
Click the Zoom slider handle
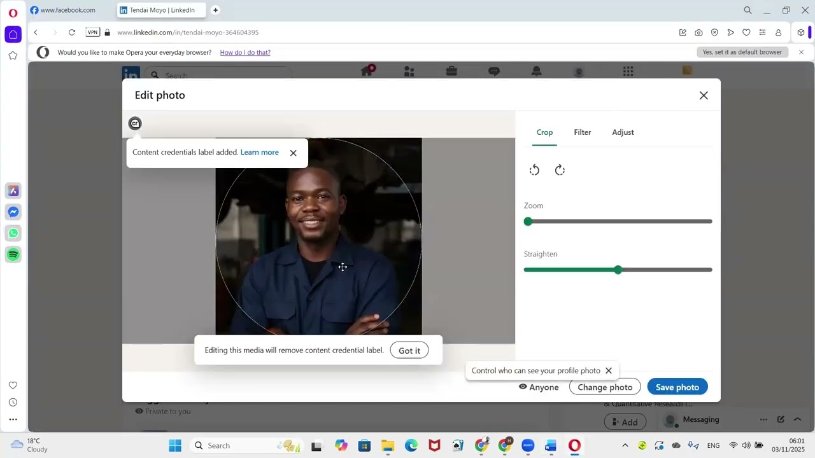coord(528,221)
